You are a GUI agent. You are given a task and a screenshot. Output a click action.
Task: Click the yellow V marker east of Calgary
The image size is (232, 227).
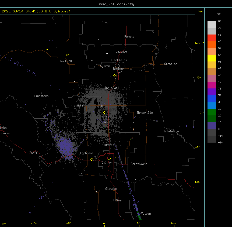tap(115, 157)
